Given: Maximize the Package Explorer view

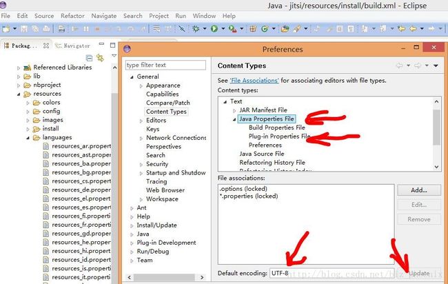Looking at the screenshot, I should click(112, 45).
